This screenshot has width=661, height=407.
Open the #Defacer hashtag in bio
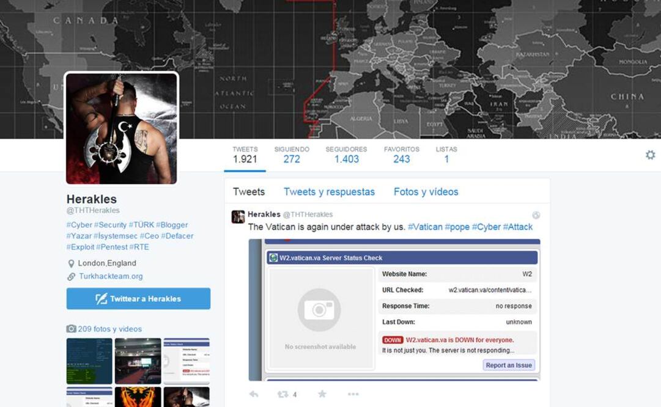[177, 236]
